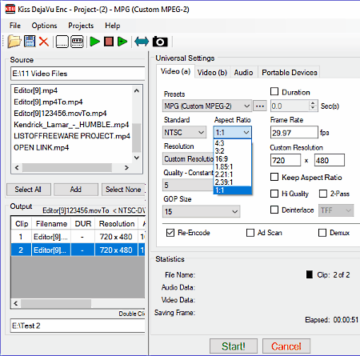
Task: Enable Keep Aspect Ratio checkbox
Action: [x=274, y=177]
